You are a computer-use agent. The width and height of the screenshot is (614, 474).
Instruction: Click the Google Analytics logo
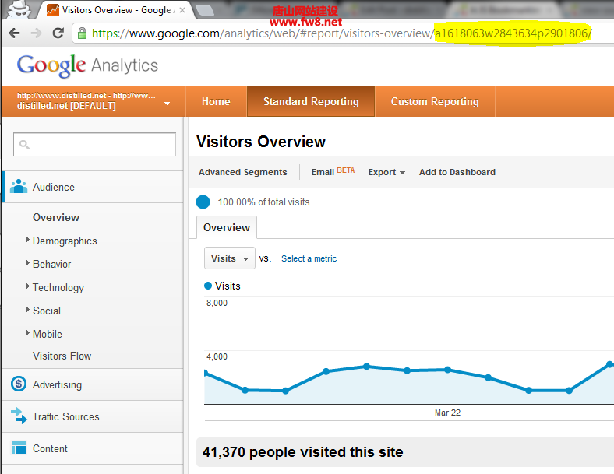pos(87,65)
